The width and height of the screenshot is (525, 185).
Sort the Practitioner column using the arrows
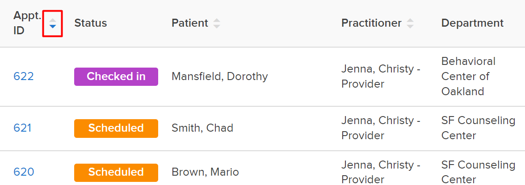pyautogui.click(x=410, y=23)
